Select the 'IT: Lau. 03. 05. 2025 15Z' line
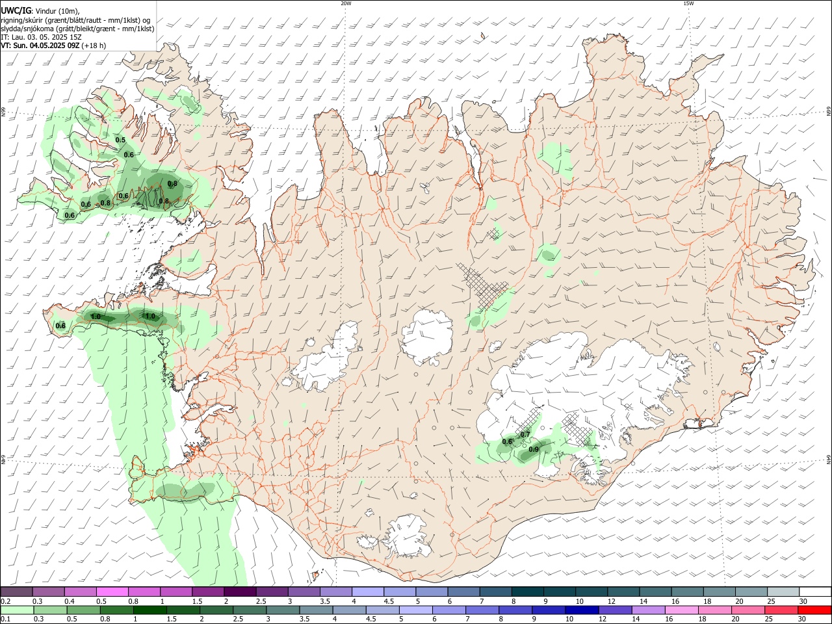Image resolution: width=832 pixels, height=624 pixels. click(x=42, y=37)
